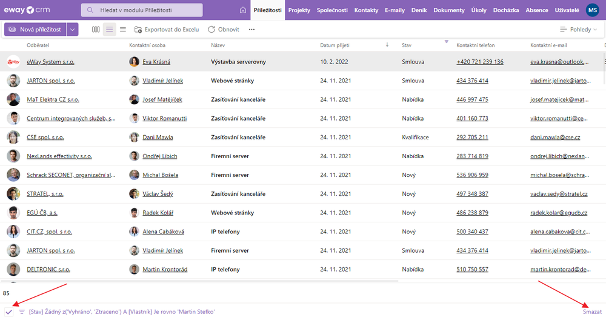Click Alena Cabáková's contact avatar
Screen dimensions: 606x320
point(134,232)
